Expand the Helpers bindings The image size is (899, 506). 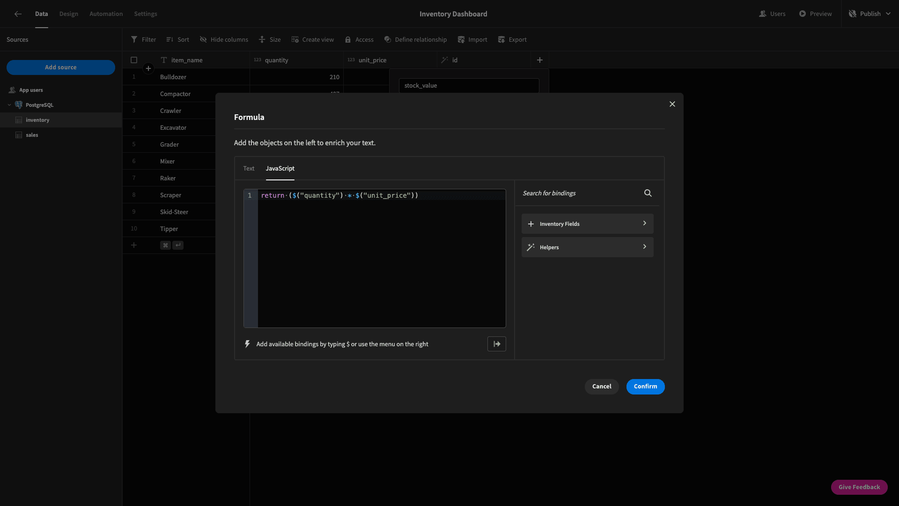click(588, 247)
